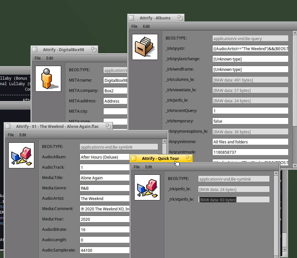The image size is (297, 258).
Task: Click the symlink icon in Alone Again.flac window
Action: click(x=21, y=155)
